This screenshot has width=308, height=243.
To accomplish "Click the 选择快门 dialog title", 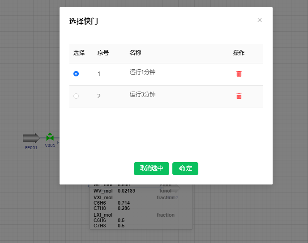I will (83, 21).
